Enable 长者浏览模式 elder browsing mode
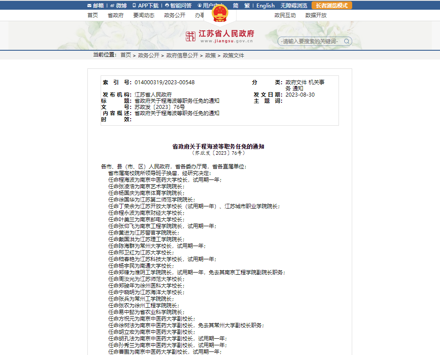 click(332, 6)
